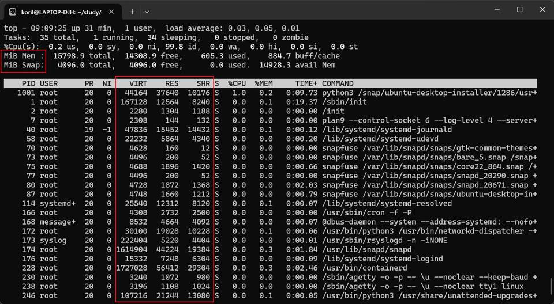Click the PID column header
Screen dimensions: 554x304
coord(28,83)
